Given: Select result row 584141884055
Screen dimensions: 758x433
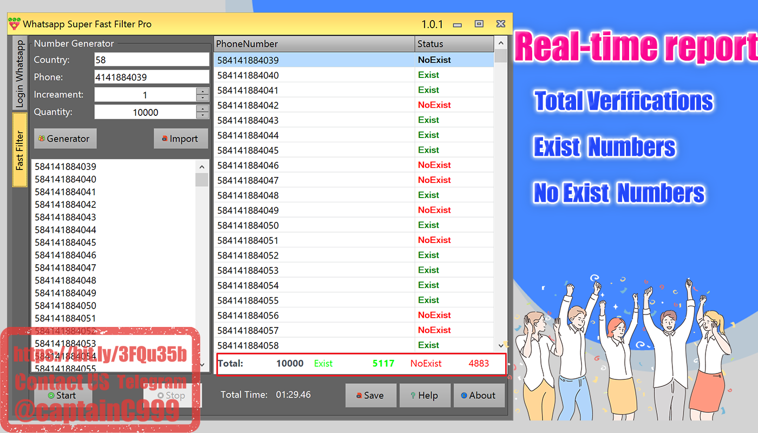Looking at the screenshot, I should 354,300.
